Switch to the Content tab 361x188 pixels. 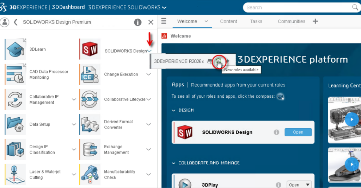coord(228,21)
